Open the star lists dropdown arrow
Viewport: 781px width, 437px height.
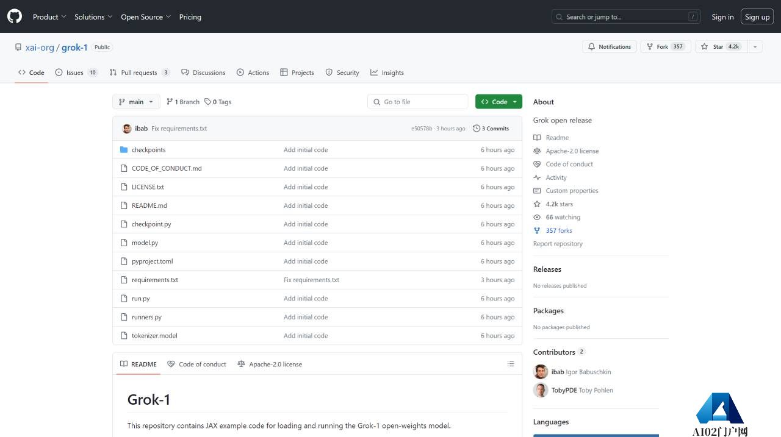[755, 47]
